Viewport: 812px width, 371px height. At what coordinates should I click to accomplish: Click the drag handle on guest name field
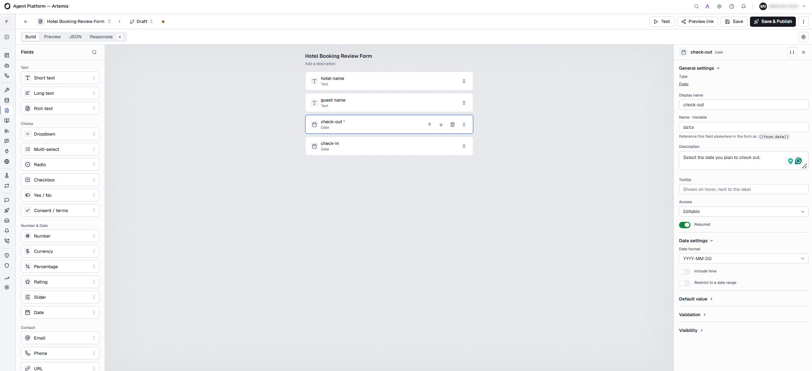464,103
